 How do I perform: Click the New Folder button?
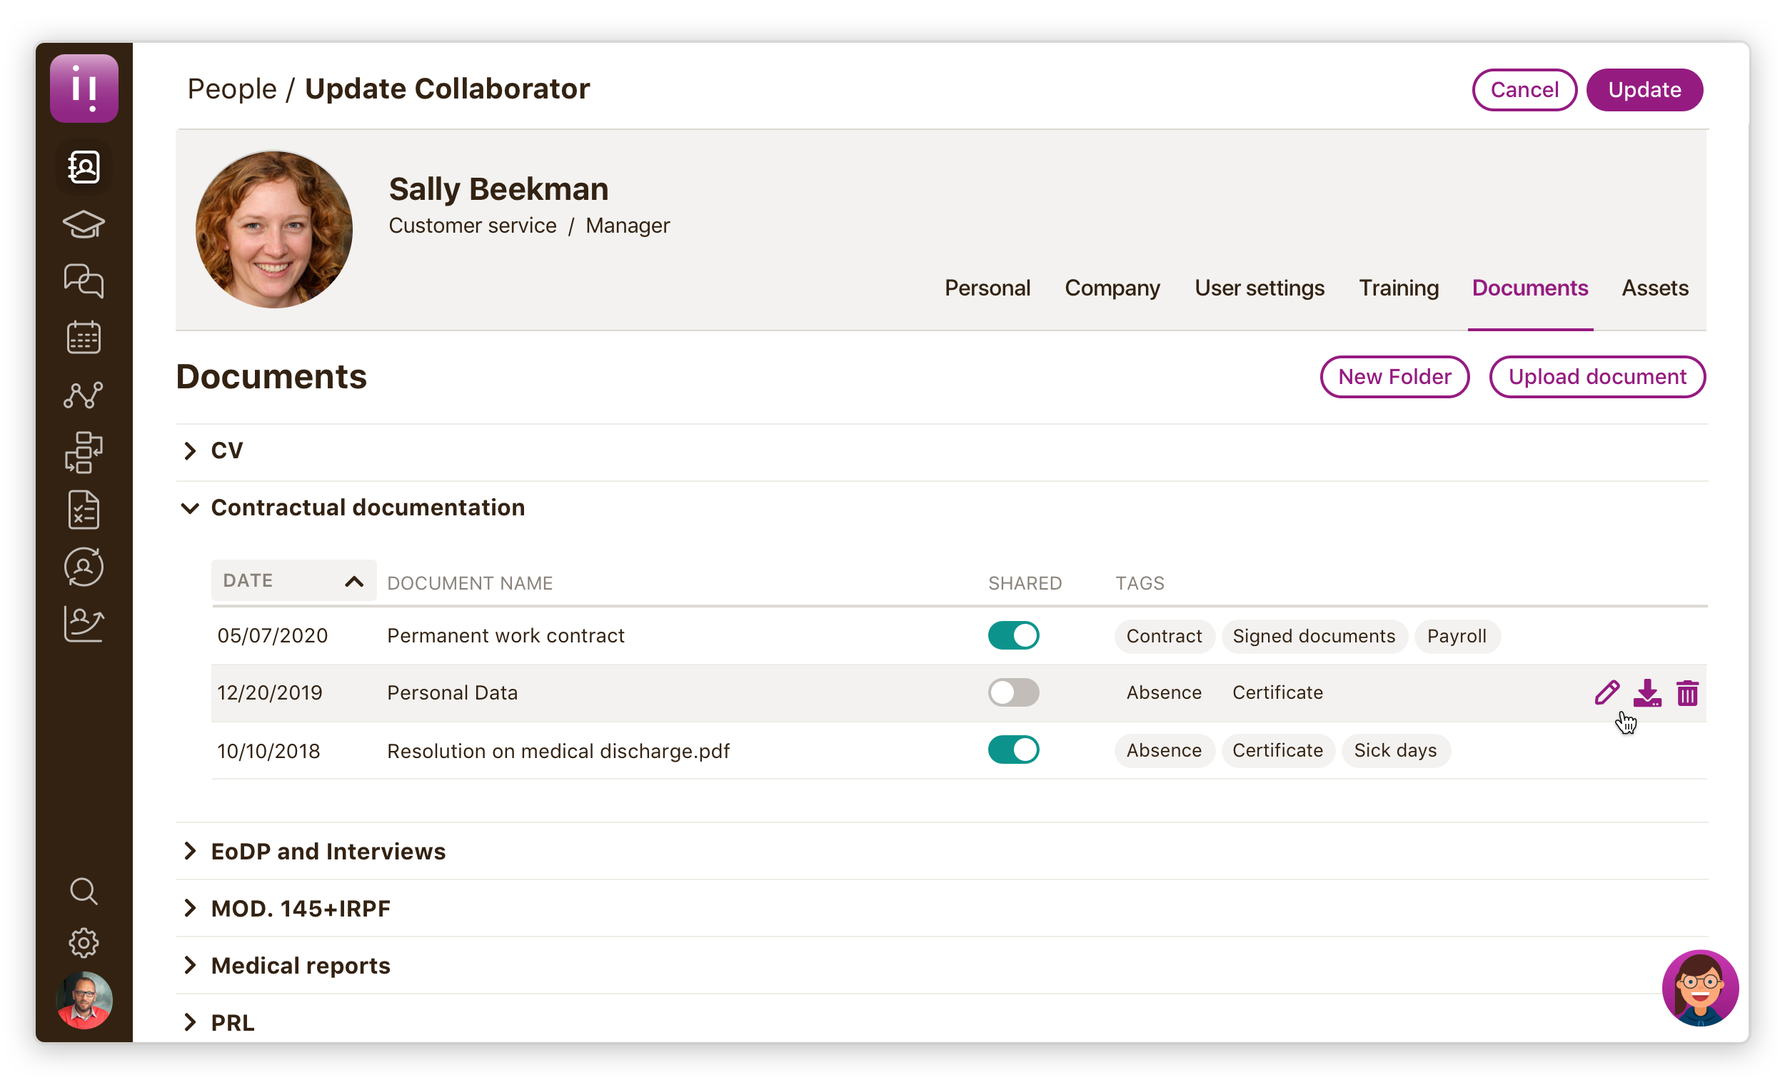(x=1394, y=377)
